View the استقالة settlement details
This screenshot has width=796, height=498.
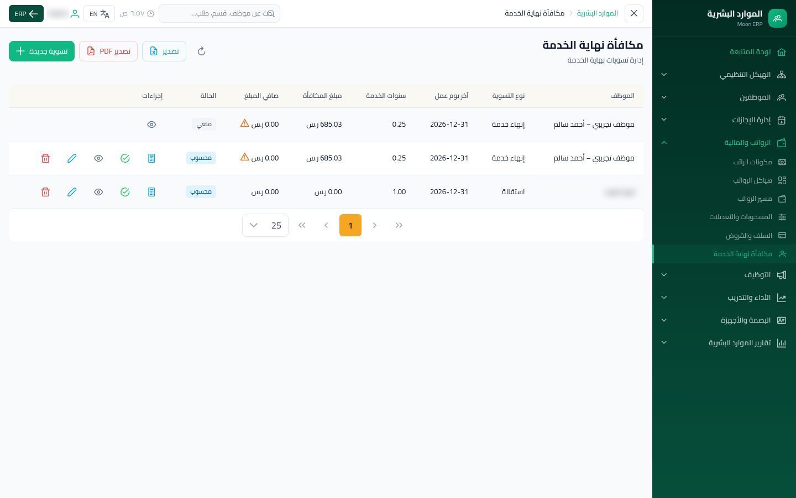tap(98, 192)
